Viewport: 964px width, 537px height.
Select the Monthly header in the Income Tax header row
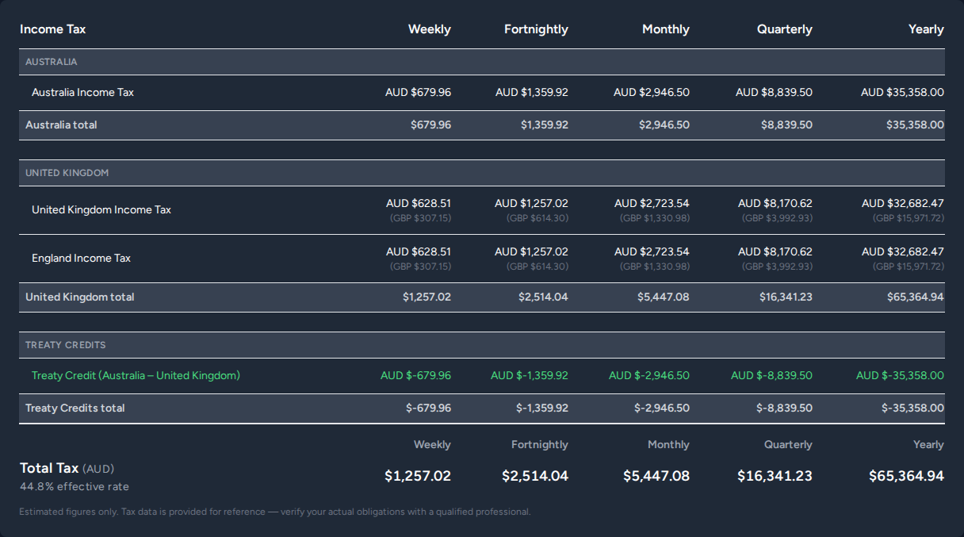666,29
